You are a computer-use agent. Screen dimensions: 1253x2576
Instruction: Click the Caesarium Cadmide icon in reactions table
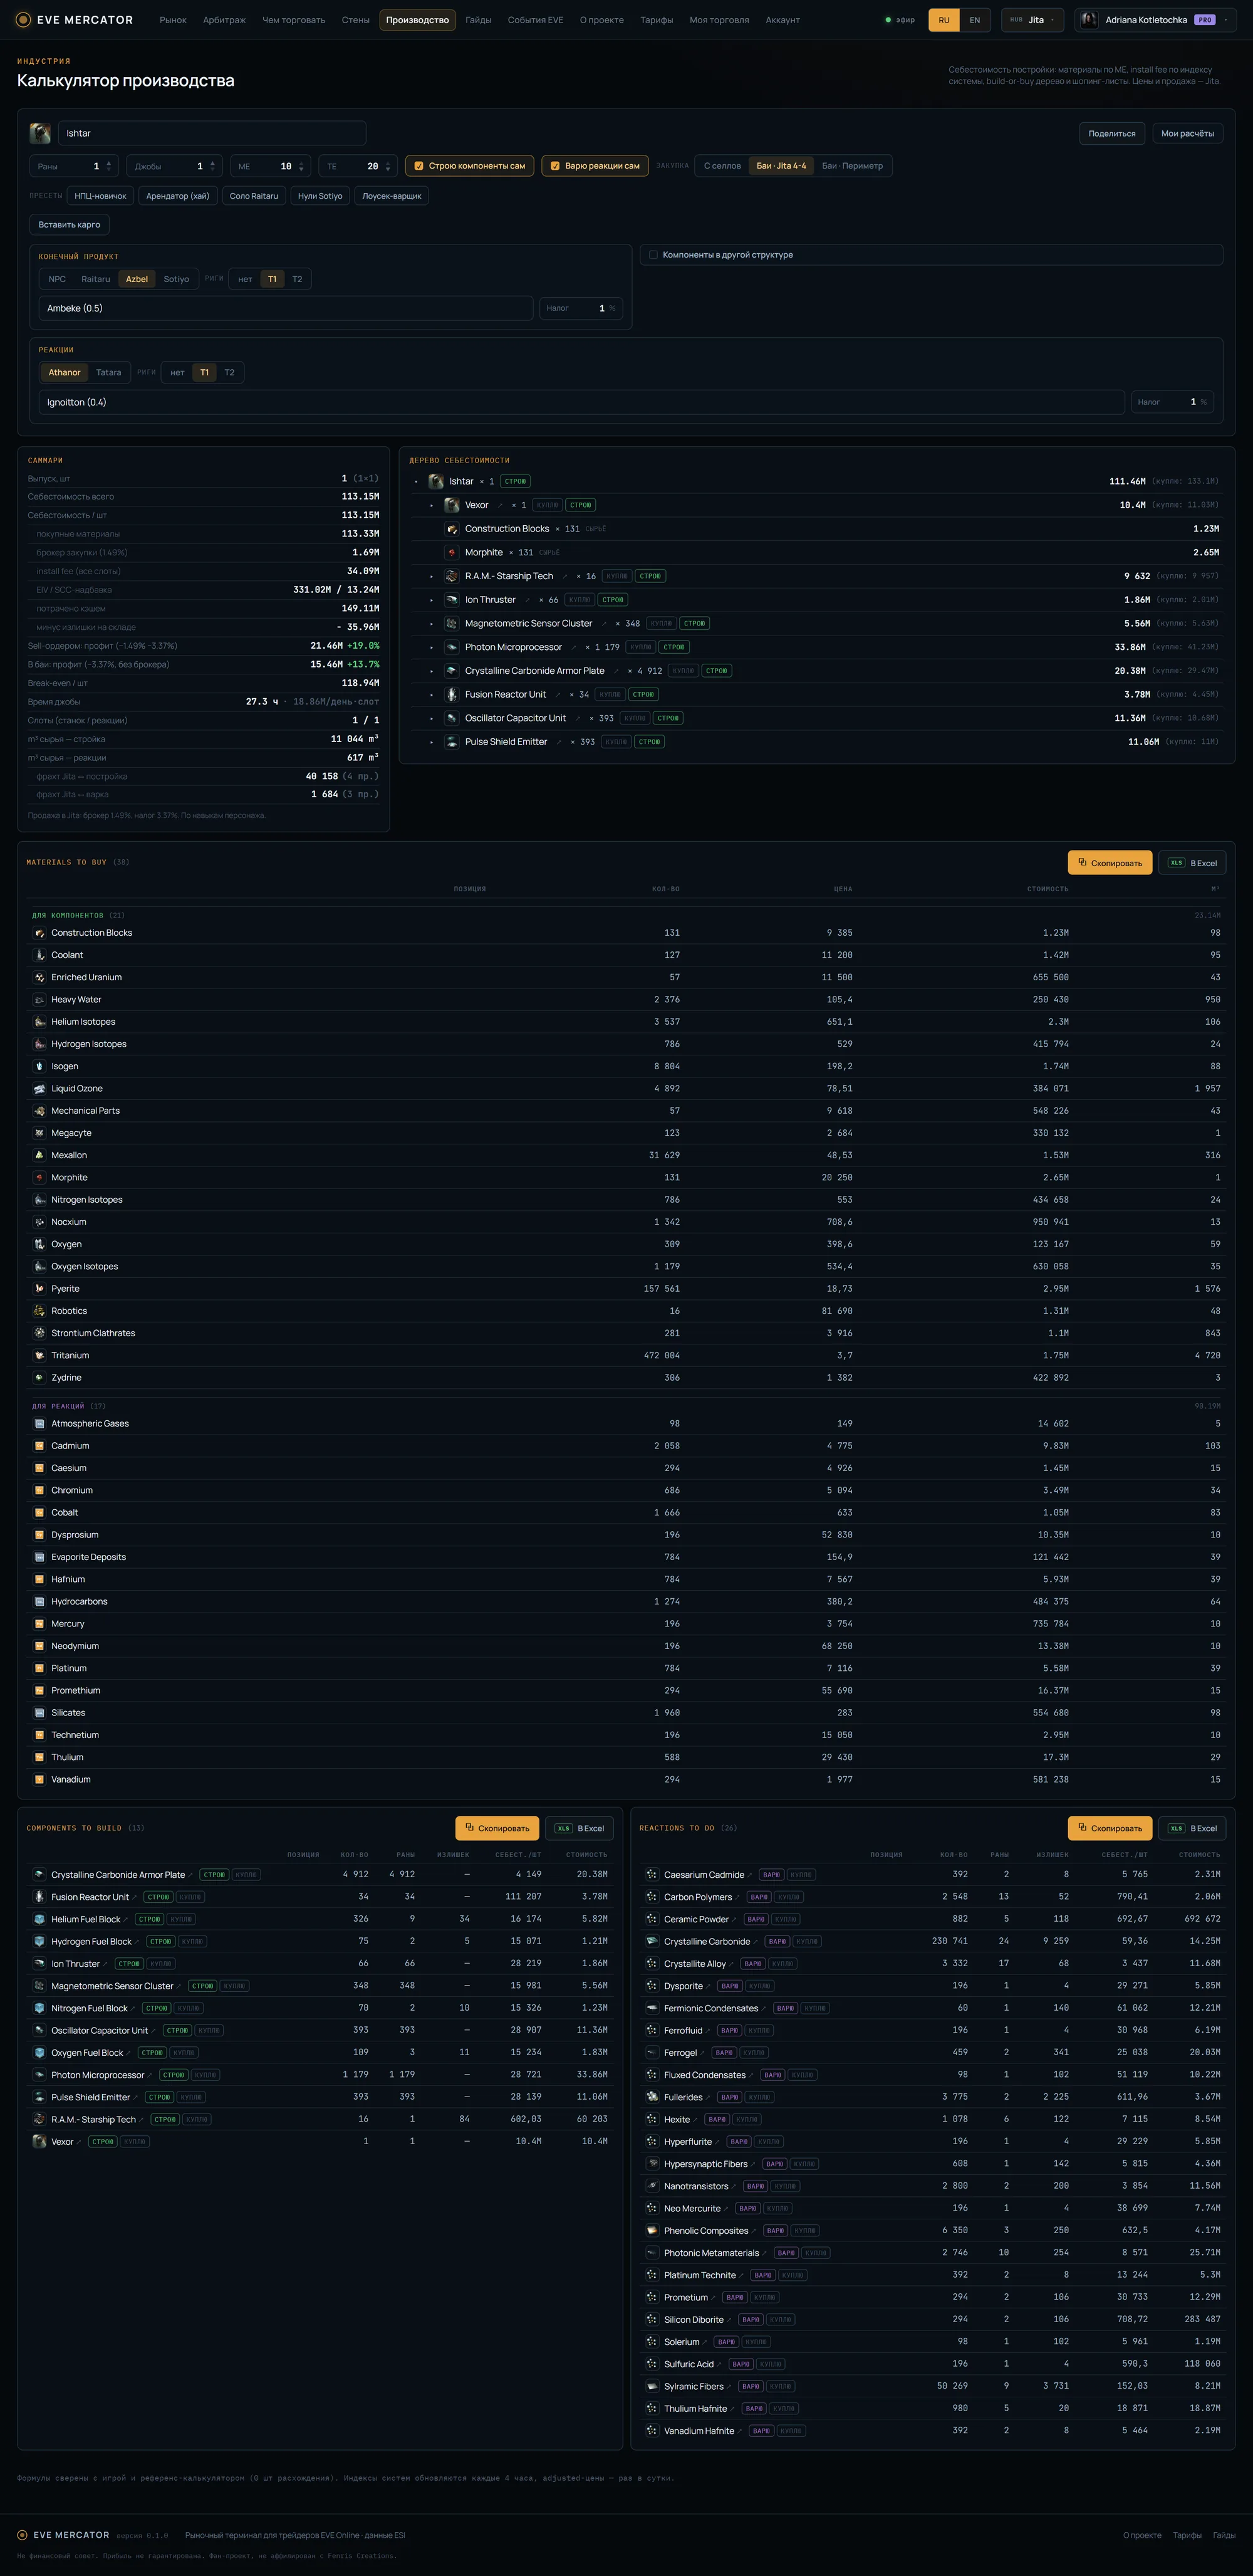(652, 1875)
